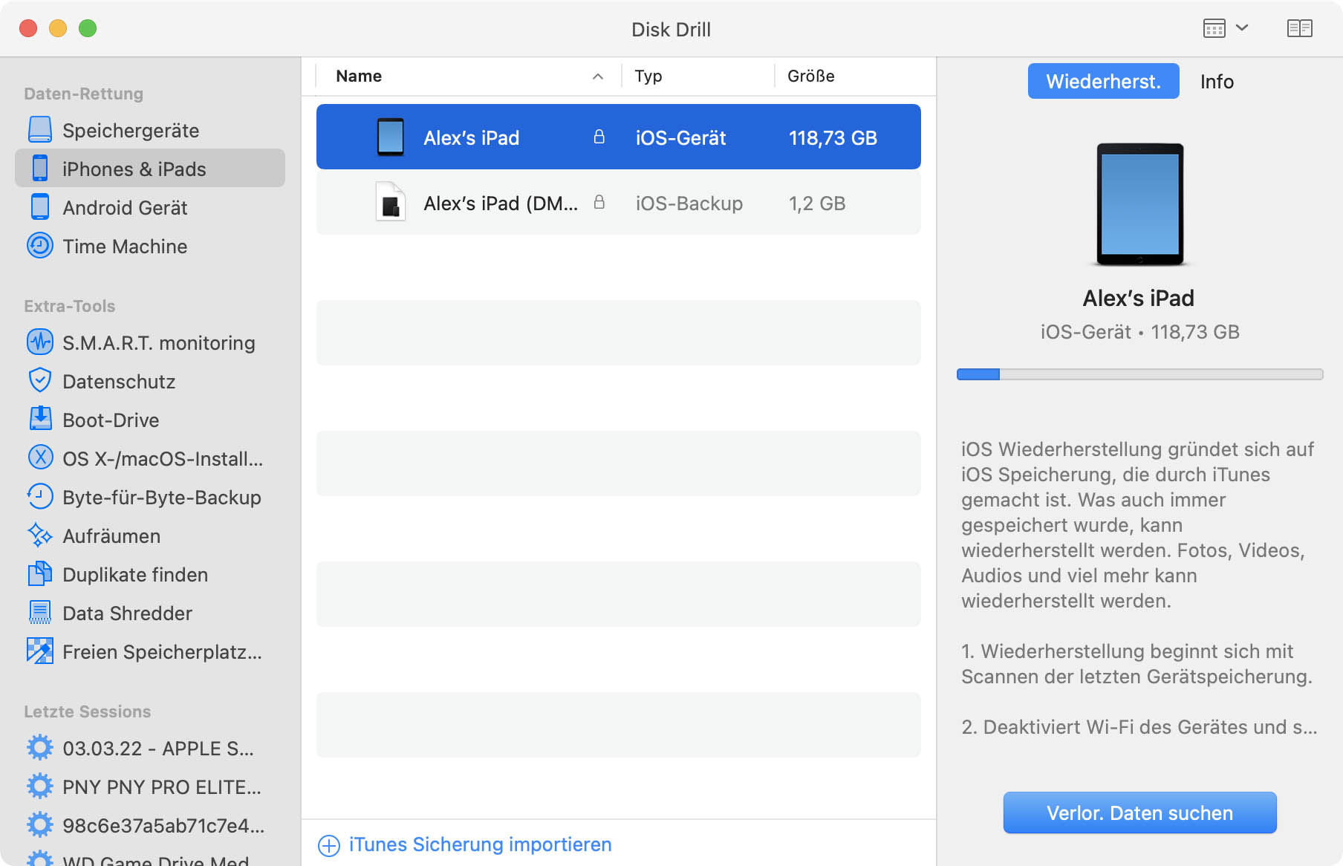Click the Speichergeräte drive icon

point(40,130)
